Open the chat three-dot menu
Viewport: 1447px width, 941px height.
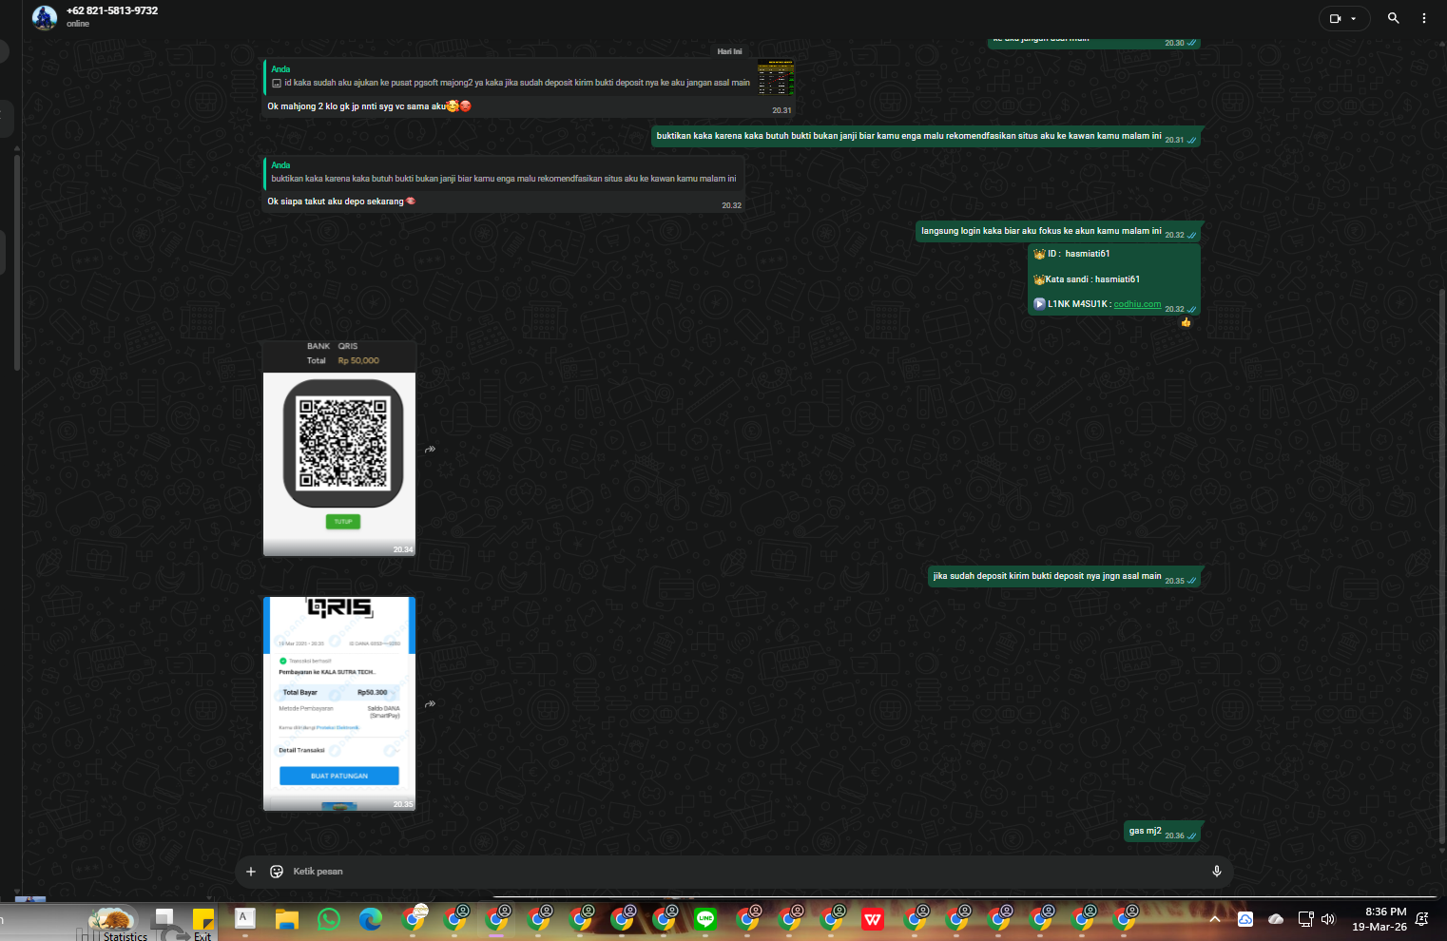(x=1424, y=18)
